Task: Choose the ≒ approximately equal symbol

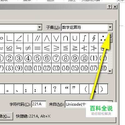Action: pyautogui.click(x=19, y=48)
